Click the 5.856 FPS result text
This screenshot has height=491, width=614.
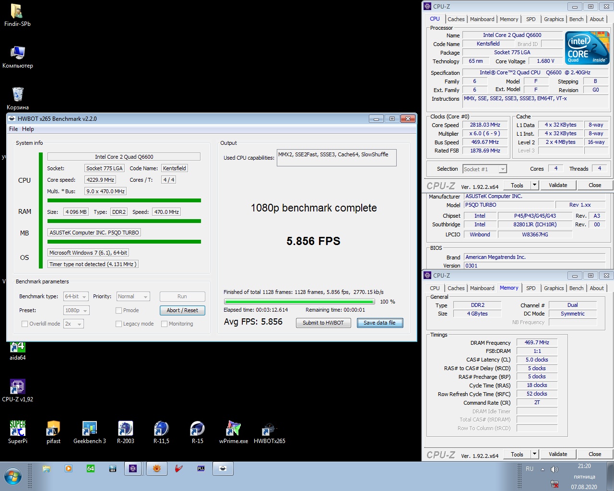click(313, 241)
